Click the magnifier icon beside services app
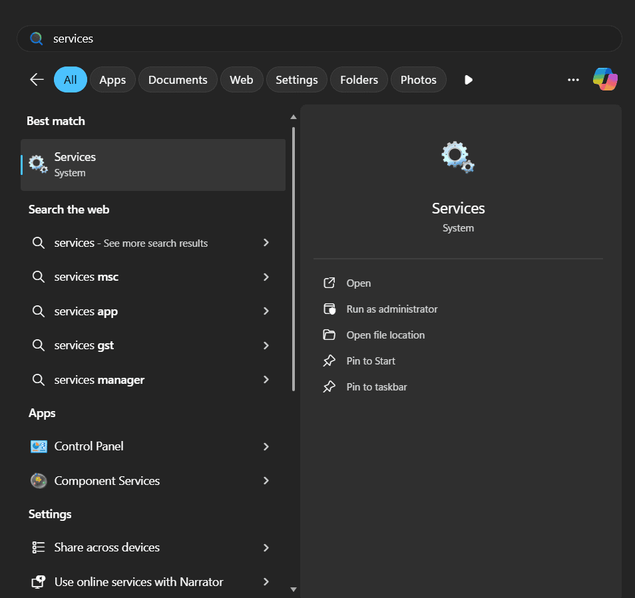 click(39, 311)
